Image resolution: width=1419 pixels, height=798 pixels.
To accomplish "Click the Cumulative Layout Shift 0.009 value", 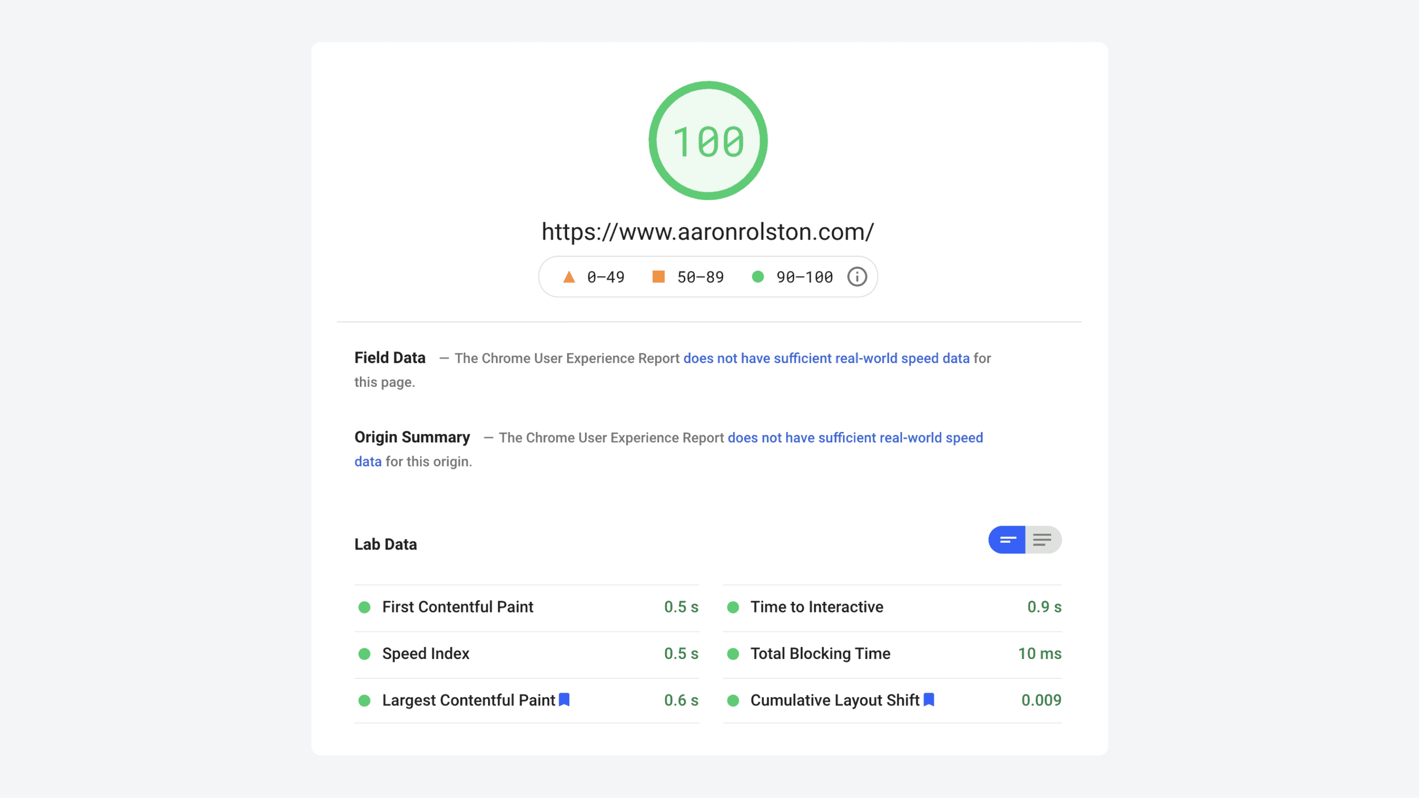I will (1041, 700).
